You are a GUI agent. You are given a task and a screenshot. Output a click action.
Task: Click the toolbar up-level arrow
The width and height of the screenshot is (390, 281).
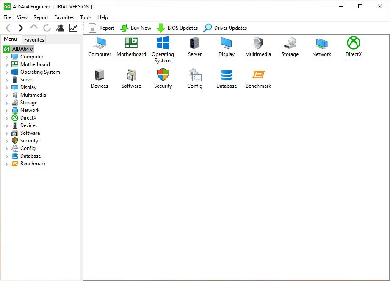(x=33, y=27)
